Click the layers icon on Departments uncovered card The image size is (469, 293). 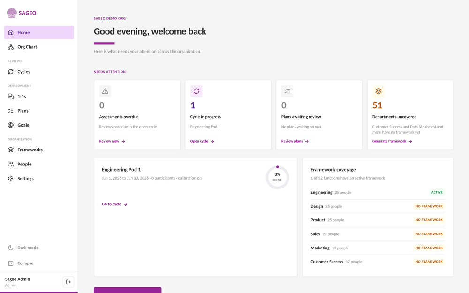pyautogui.click(x=378, y=91)
